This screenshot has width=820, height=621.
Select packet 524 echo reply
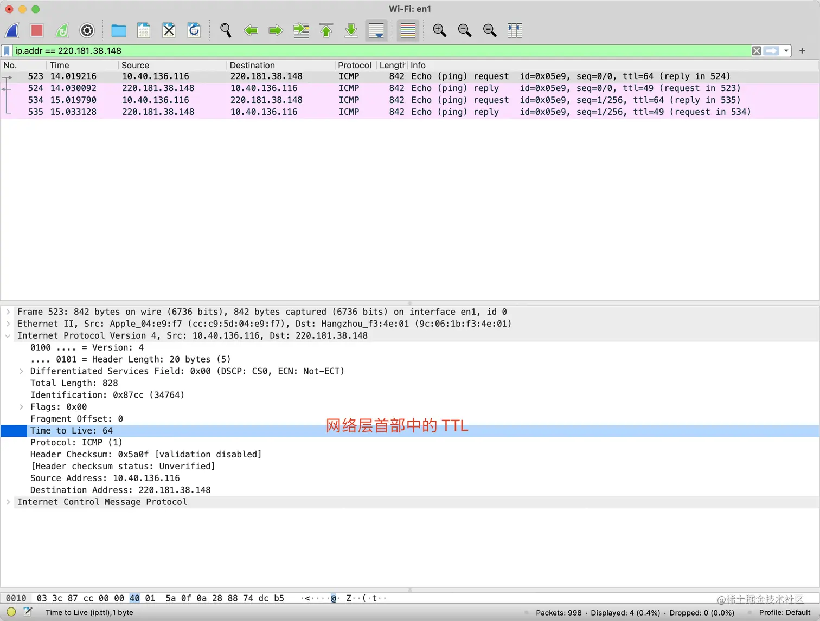coord(410,88)
